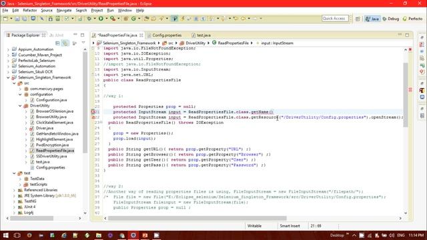The width and height of the screenshot is (427, 240).
Task: Toggle Link with Editor in Package Explorer
Action: (65, 43)
